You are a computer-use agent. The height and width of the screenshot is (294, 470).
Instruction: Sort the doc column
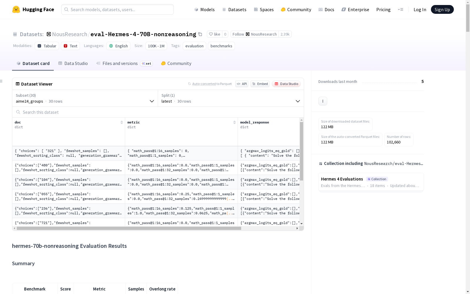point(122,122)
